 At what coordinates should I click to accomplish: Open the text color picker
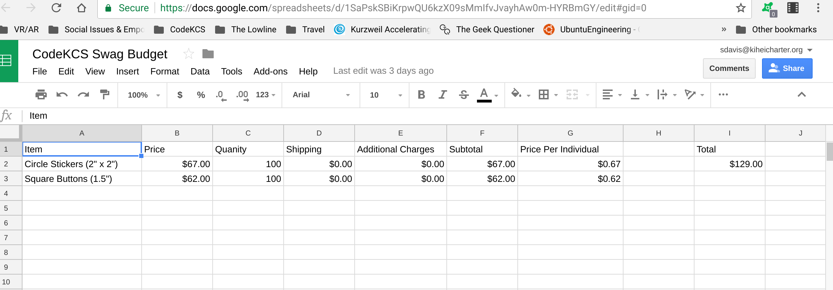(x=484, y=95)
